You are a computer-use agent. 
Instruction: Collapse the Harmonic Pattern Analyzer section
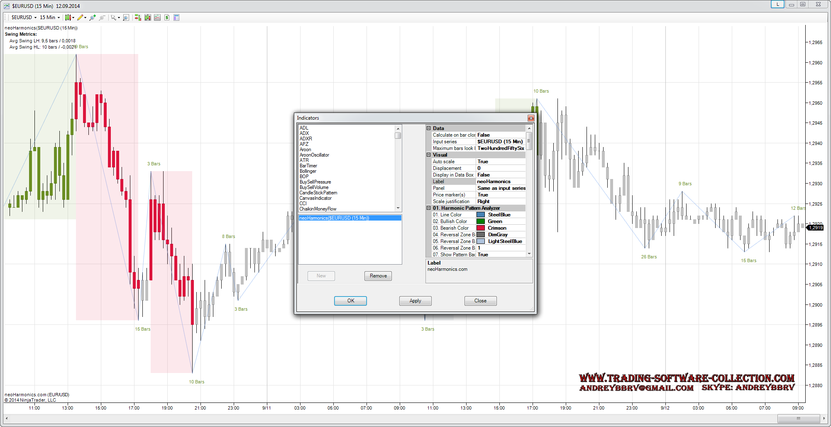pos(429,208)
